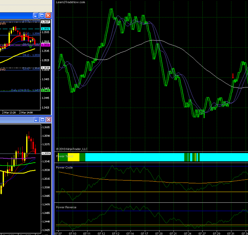Viewport: 248px width, 235px height.
Task: Click the green up-arrow buy signal
Action: 204,116
